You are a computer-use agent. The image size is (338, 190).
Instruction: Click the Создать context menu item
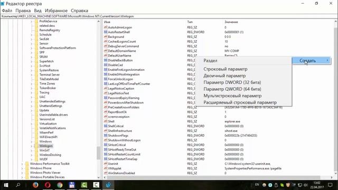[x=311, y=61]
